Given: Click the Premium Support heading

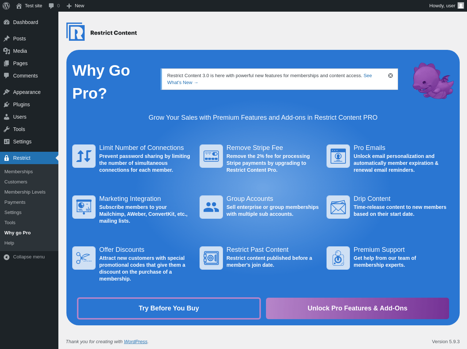Looking at the screenshot, I should [x=379, y=250].
